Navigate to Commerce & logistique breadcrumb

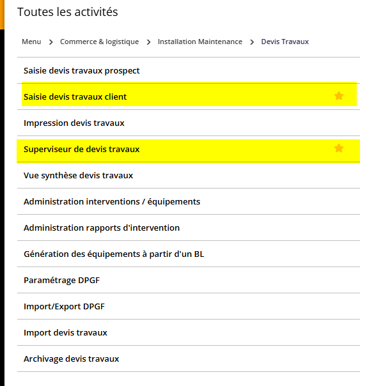pyautogui.click(x=99, y=42)
